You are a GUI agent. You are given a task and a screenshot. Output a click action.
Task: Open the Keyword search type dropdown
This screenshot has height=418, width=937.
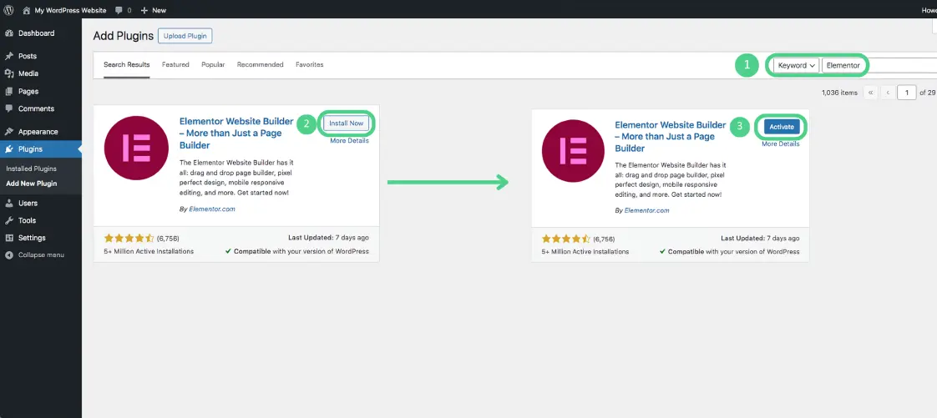pos(797,66)
